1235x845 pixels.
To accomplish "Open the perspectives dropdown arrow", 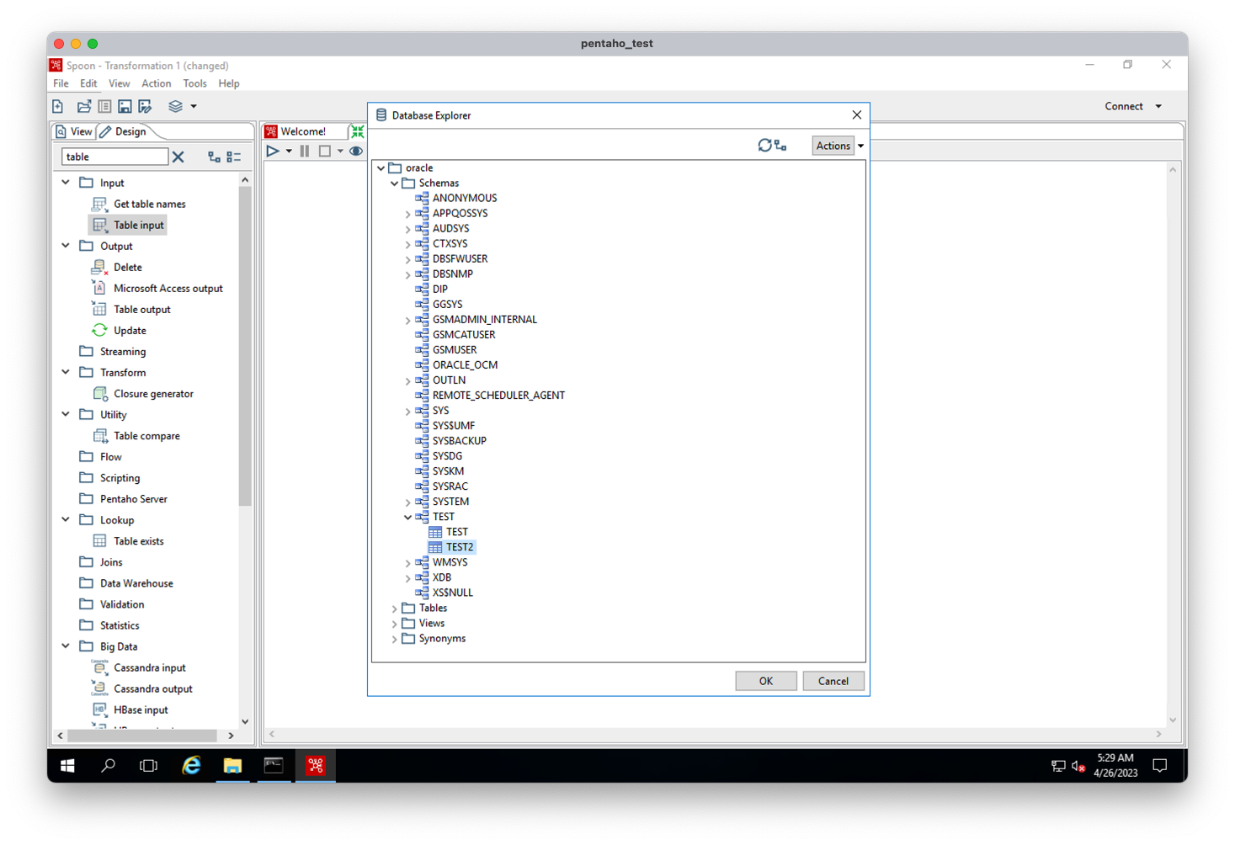I will pyautogui.click(x=194, y=107).
